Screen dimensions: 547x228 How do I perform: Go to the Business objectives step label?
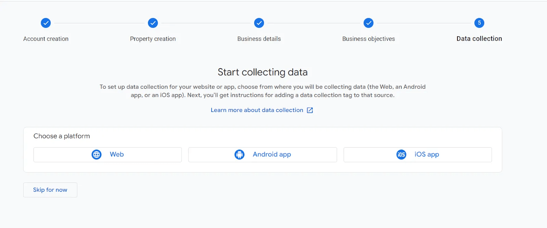pos(369,39)
